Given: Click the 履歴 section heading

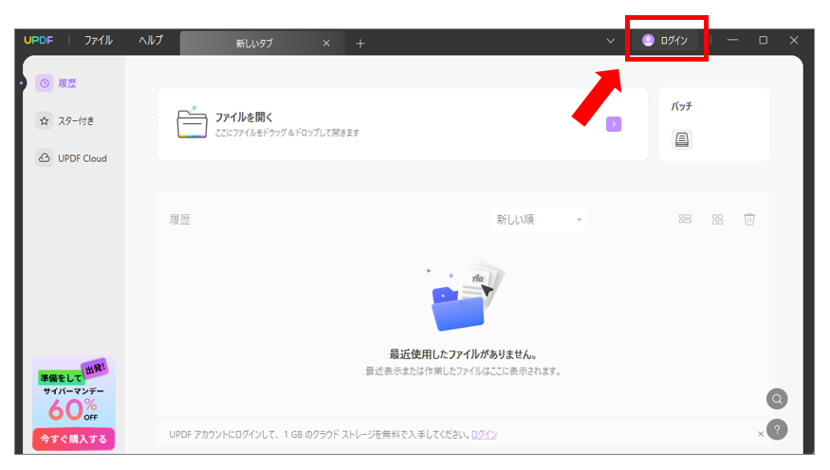Looking at the screenshot, I should click(180, 220).
